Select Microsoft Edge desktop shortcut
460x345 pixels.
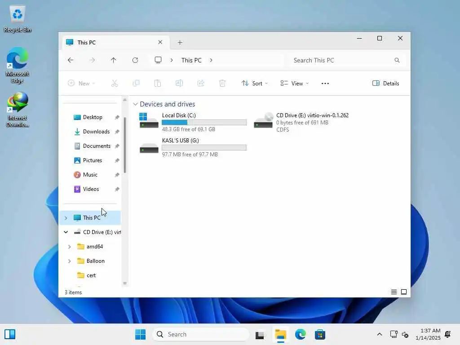click(x=18, y=65)
